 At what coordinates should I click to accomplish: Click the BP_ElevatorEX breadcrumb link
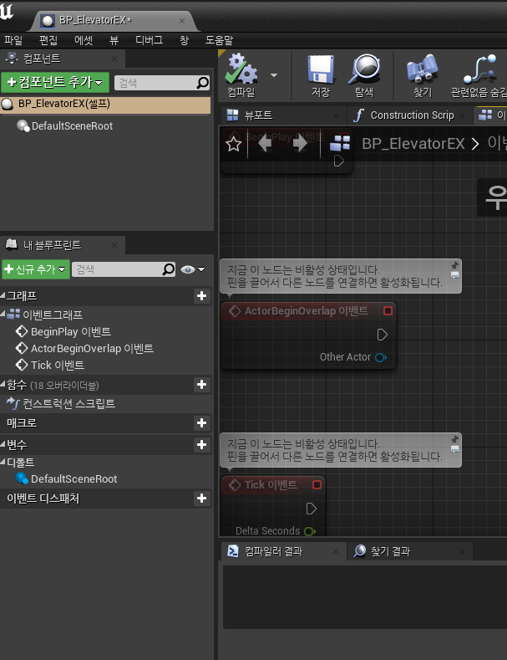coord(413,144)
